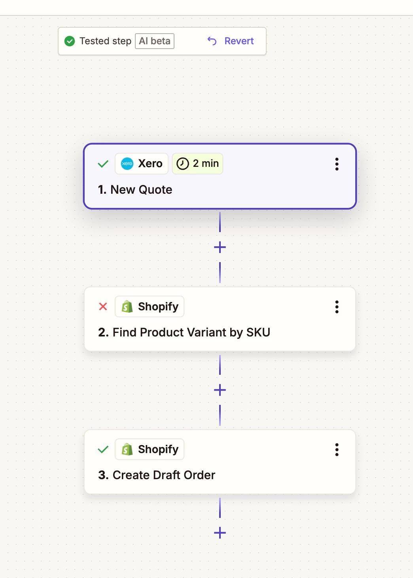
Task: Click the red X status on step 2
Action: [103, 306]
